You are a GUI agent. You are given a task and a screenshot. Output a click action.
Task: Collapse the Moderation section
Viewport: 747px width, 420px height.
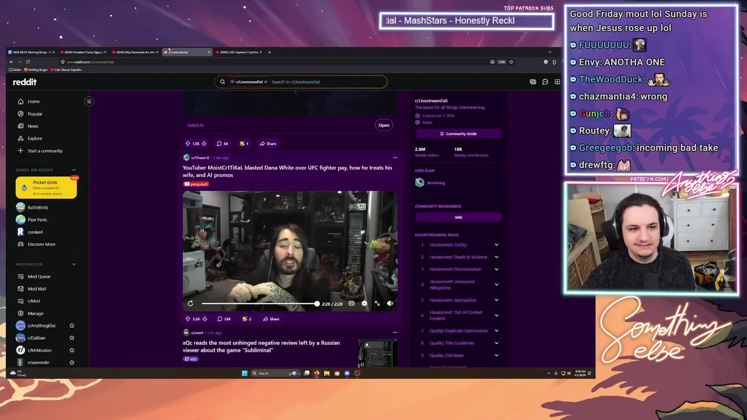74,264
